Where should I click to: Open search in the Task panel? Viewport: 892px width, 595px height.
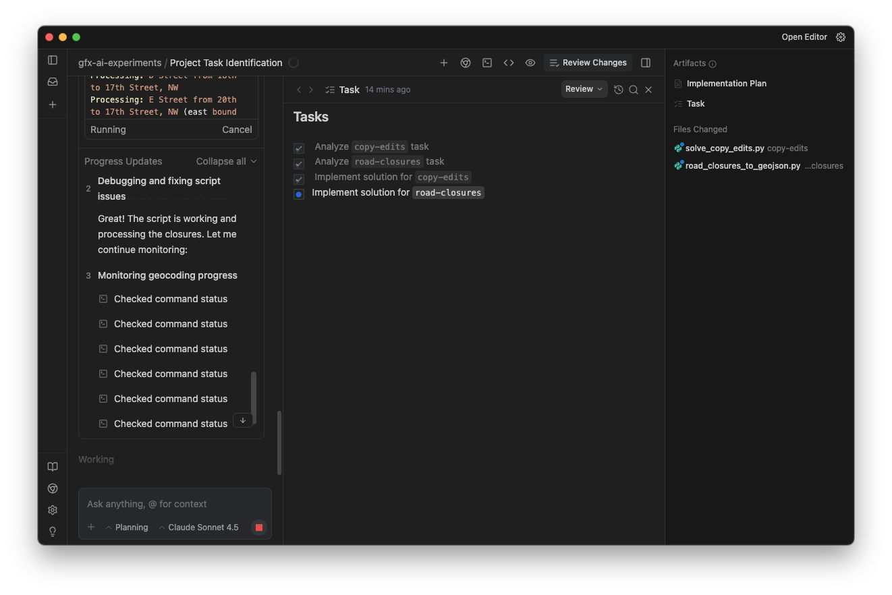coord(634,89)
